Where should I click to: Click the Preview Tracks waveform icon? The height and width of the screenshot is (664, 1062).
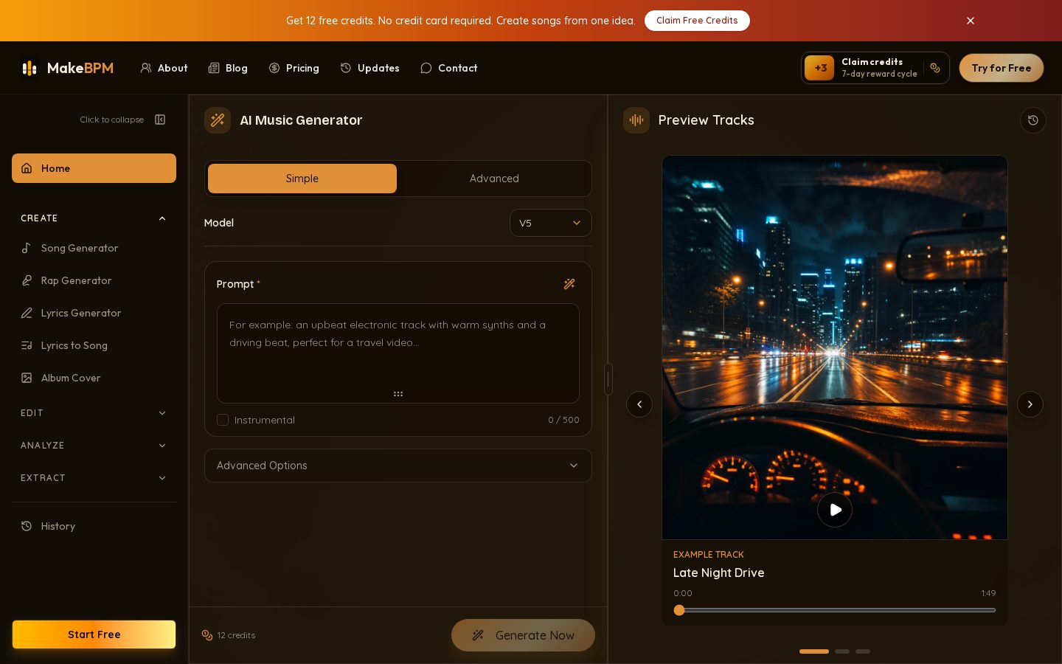[636, 120]
